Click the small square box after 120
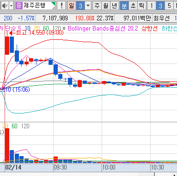177x176 pixels. coord(64,28)
